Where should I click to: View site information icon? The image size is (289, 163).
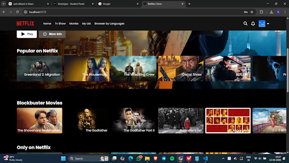(25, 12)
